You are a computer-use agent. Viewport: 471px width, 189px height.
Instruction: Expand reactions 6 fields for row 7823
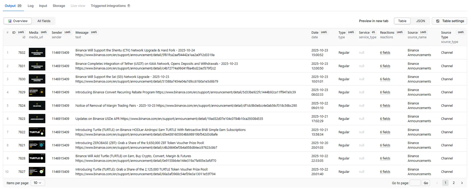(385, 119)
